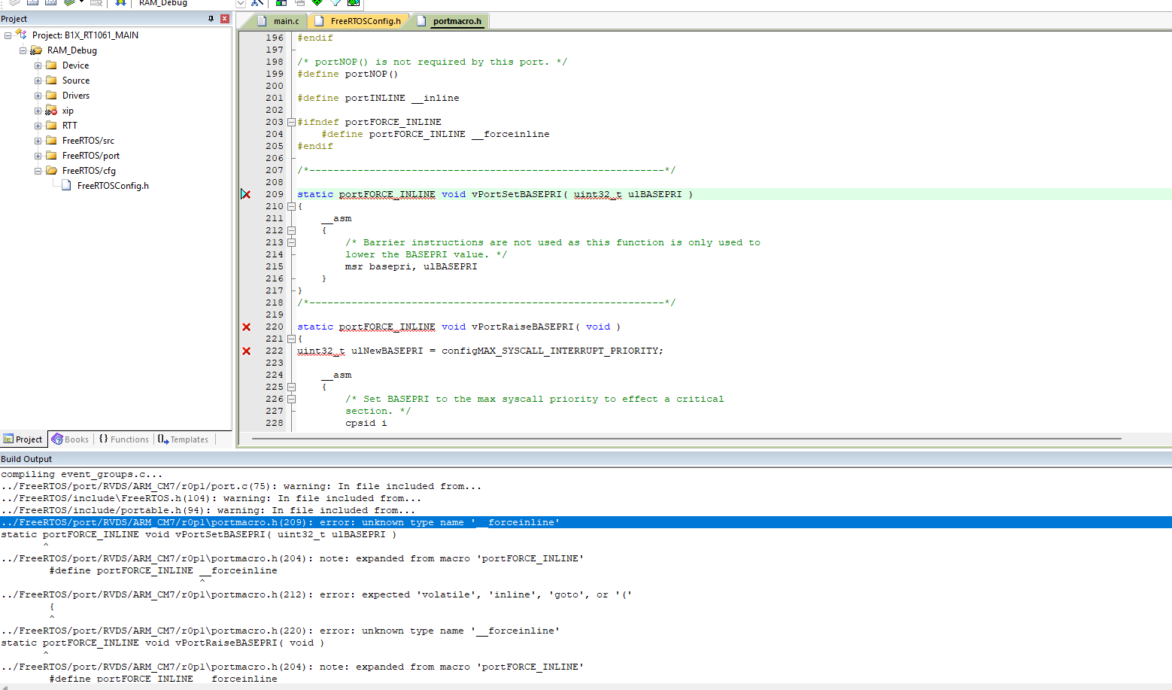Open Options for Target via the wand icon

pos(258,4)
